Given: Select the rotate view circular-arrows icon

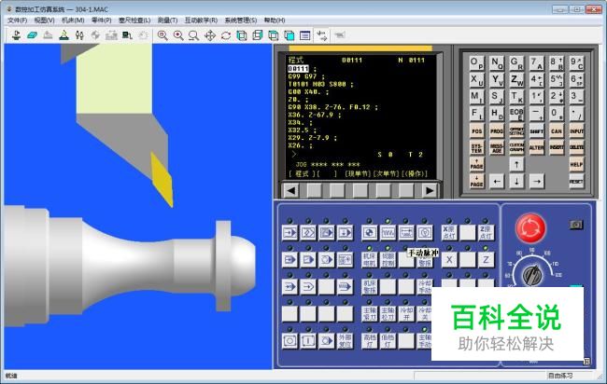Looking at the screenshot, I should point(226,35).
